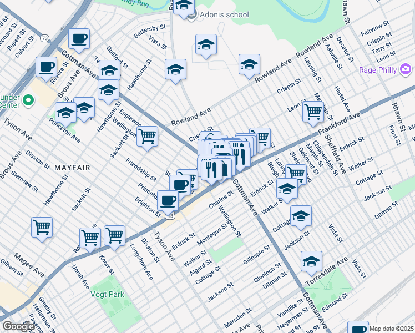Click the school marker below Vista St
This screenshot has height=333, width=415.
pyautogui.click(x=175, y=70)
